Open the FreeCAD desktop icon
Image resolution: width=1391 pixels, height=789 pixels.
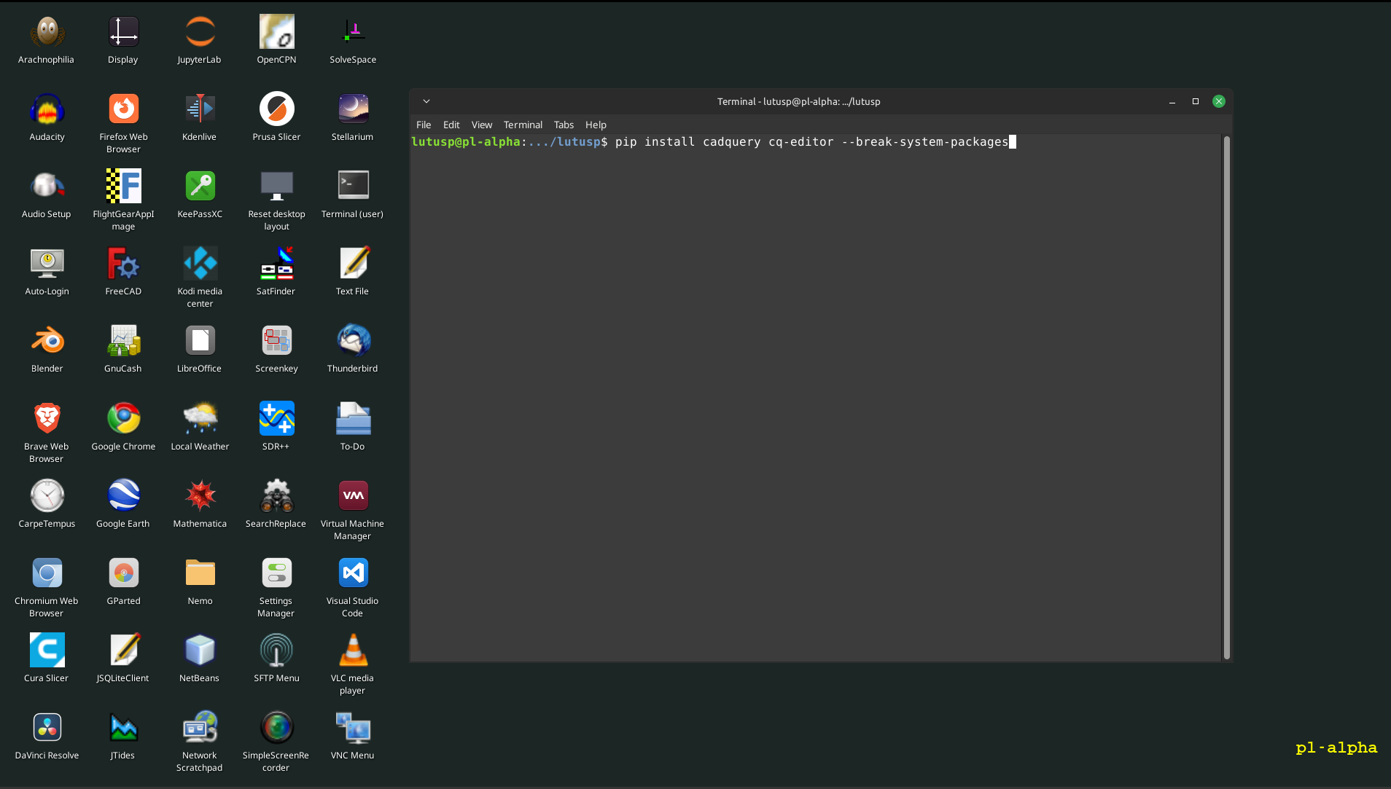pyautogui.click(x=123, y=264)
